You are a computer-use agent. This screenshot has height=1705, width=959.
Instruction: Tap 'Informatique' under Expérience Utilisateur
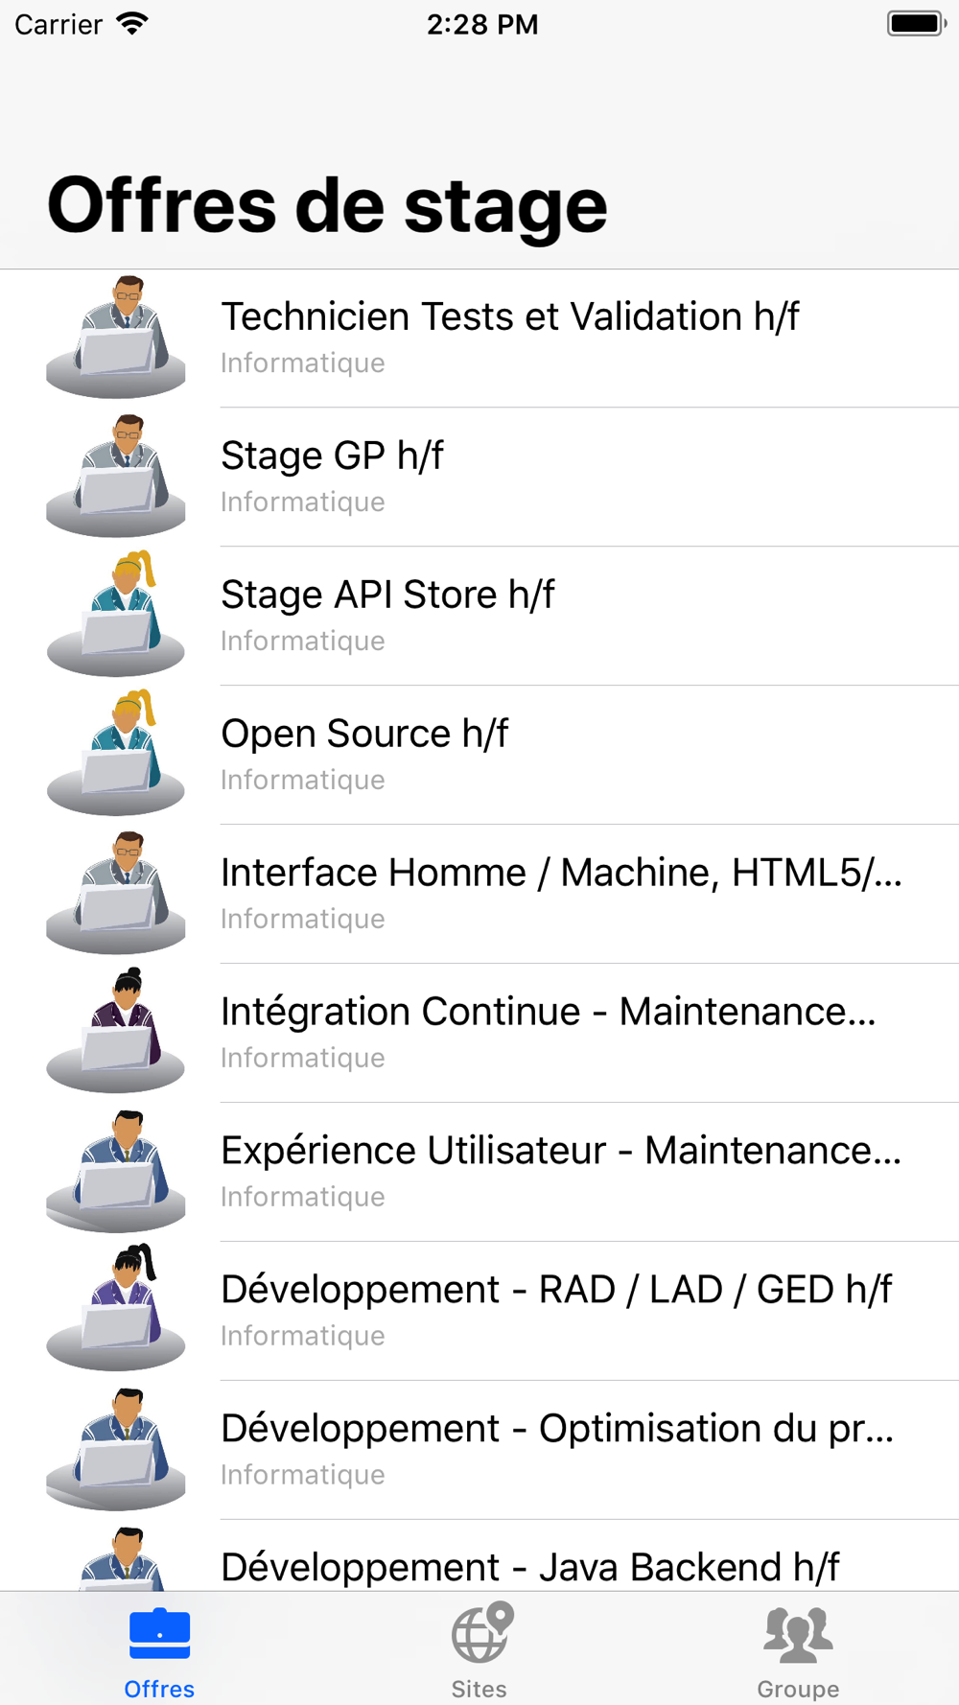coord(303,1198)
